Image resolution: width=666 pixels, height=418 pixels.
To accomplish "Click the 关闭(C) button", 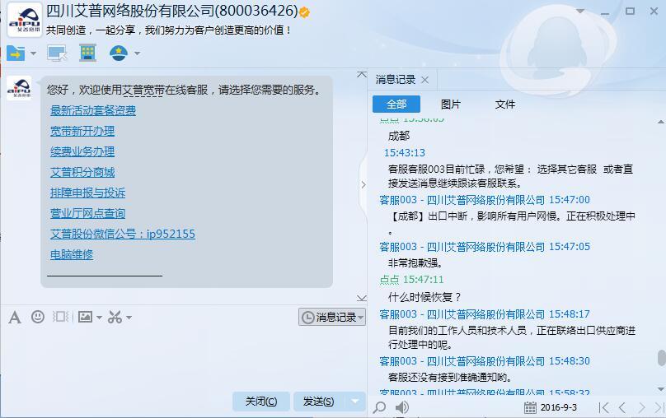I will coord(261,402).
